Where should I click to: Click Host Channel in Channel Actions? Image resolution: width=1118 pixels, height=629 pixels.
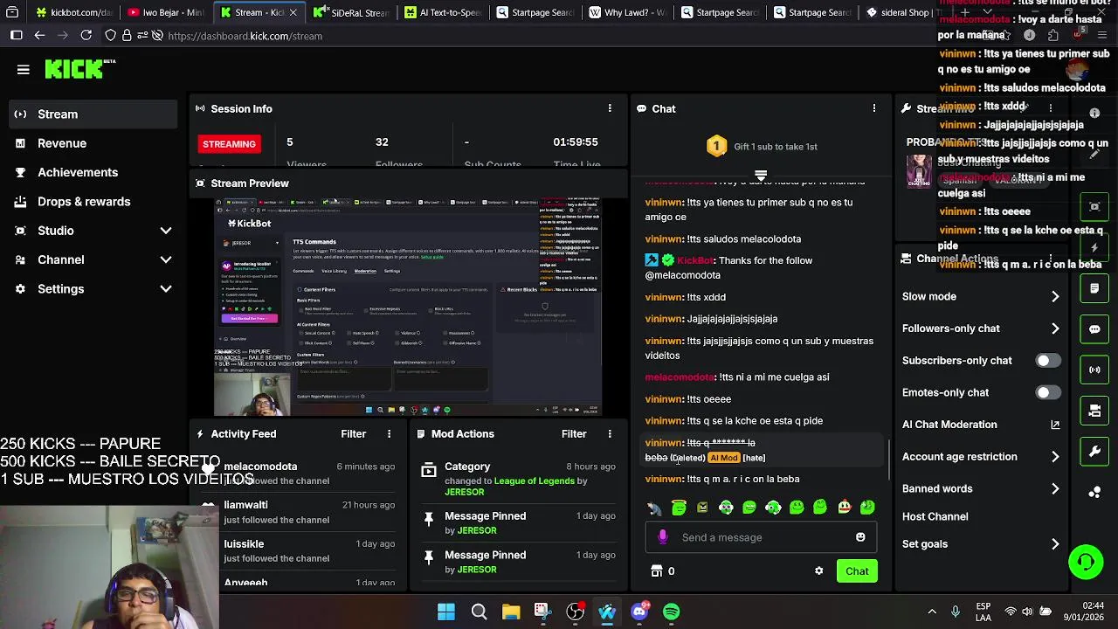click(935, 516)
